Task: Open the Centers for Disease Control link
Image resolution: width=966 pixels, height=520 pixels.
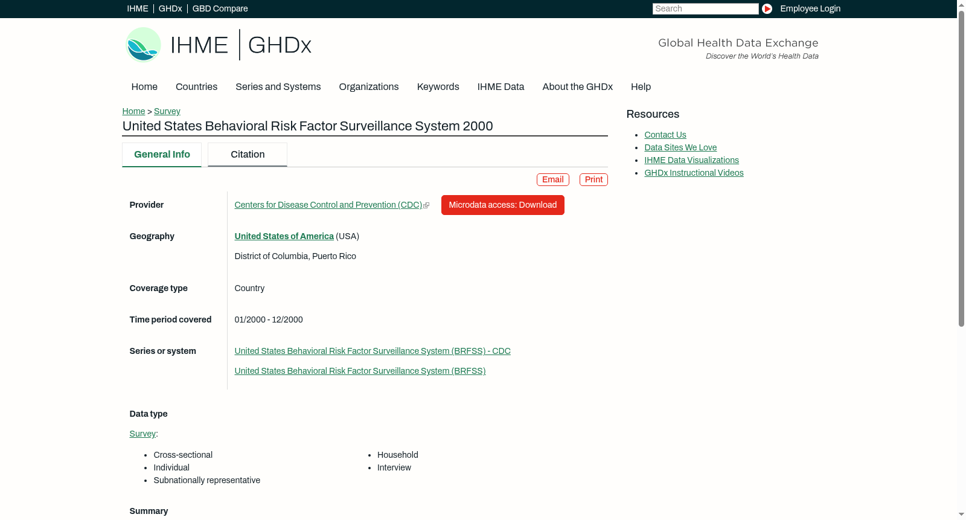Action: pyautogui.click(x=328, y=205)
